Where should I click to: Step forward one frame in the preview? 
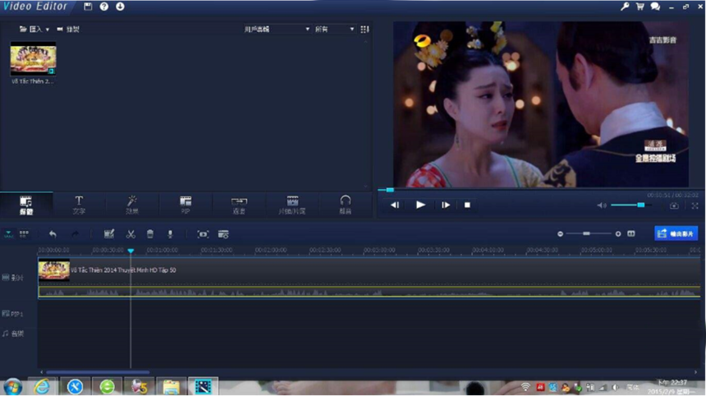click(x=445, y=205)
